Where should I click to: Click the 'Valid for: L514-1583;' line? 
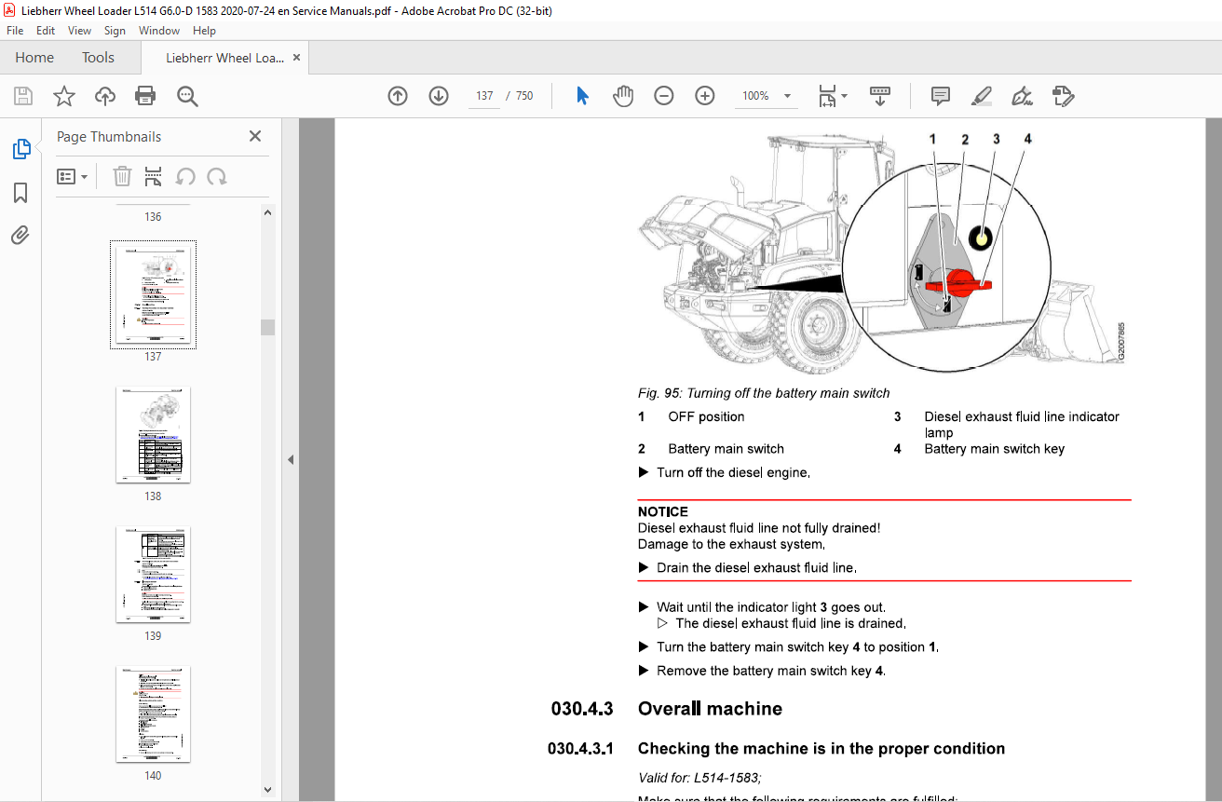pyautogui.click(x=700, y=778)
